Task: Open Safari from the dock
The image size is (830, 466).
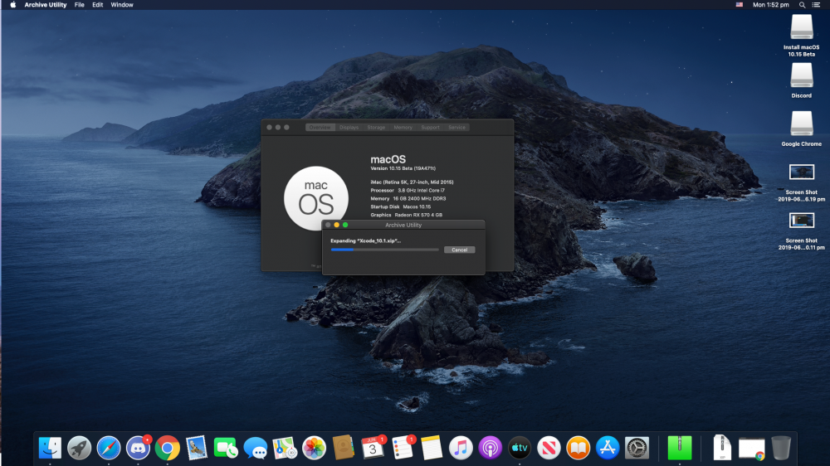Action: tap(109, 448)
